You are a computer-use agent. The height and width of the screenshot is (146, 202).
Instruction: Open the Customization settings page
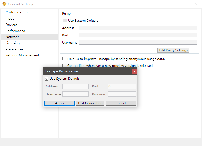(x=29, y=12)
